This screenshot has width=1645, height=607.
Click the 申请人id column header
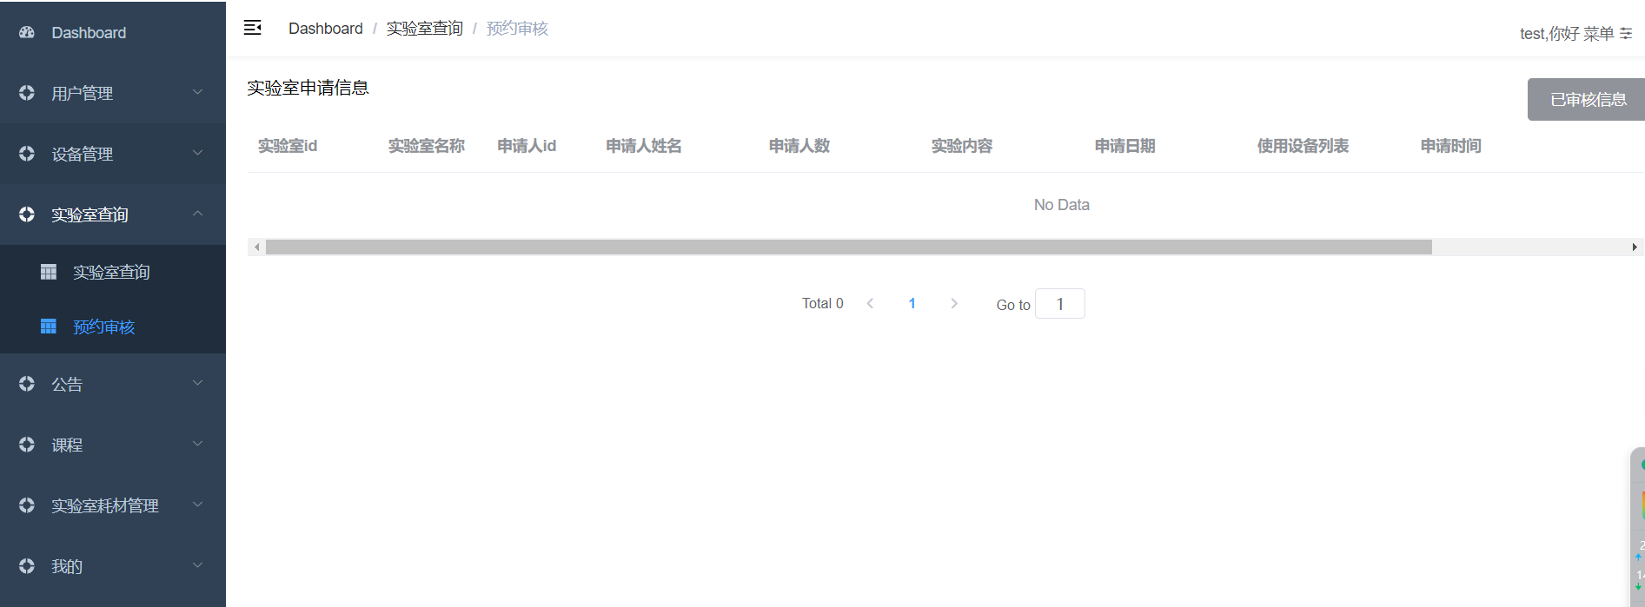click(527, 146)
